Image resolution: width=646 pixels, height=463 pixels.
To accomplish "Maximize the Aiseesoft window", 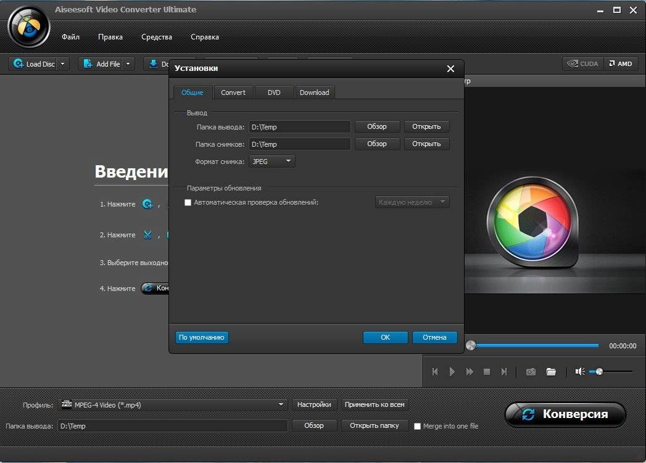I will [617, 10].
